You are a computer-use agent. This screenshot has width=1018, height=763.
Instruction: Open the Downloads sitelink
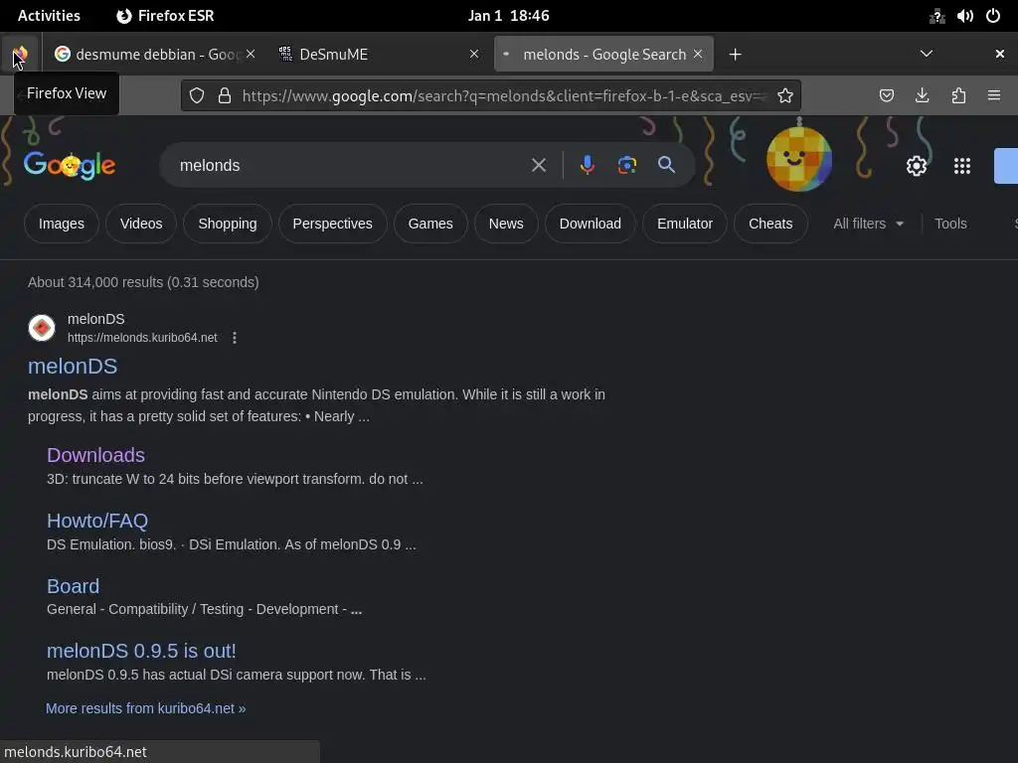[95, 455]
